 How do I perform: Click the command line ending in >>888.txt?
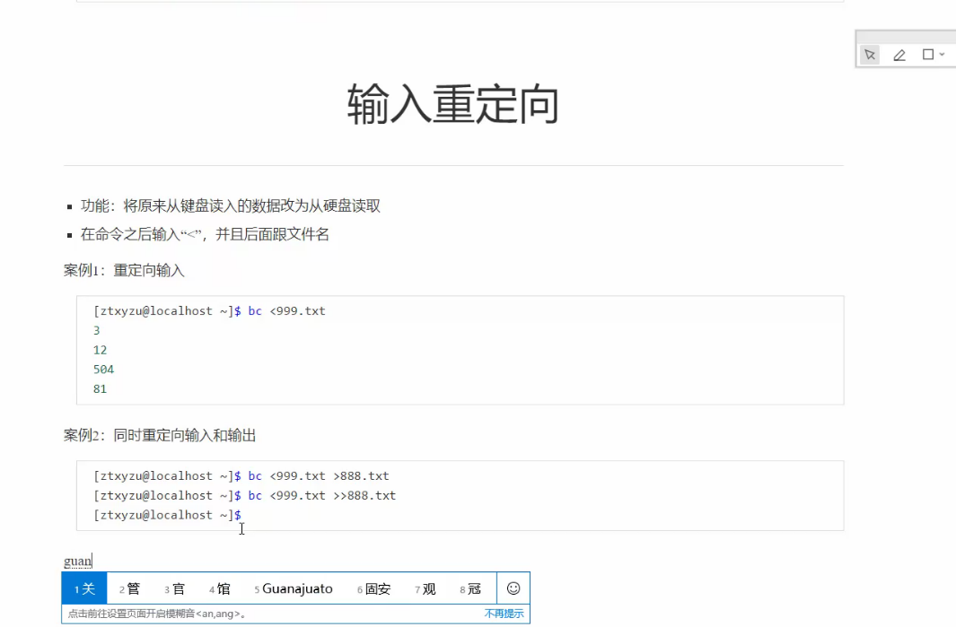coord(244,495)
